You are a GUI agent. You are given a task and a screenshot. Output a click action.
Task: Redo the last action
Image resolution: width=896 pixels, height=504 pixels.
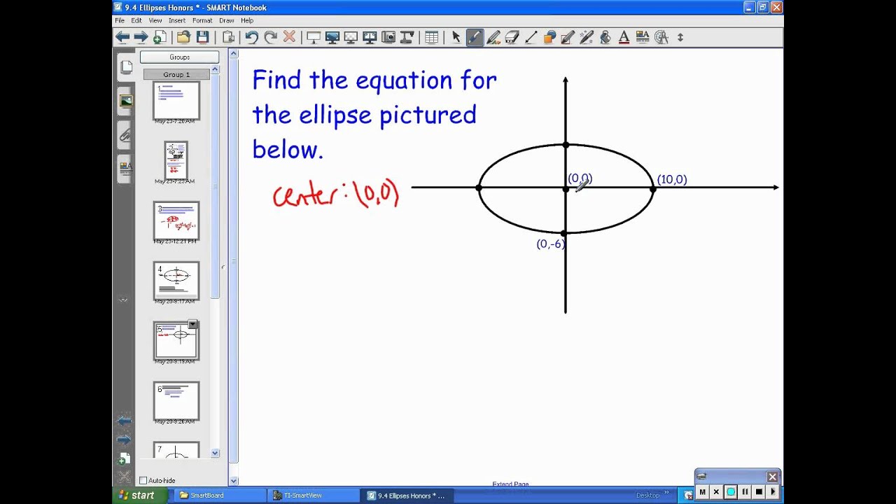point(270,37)
